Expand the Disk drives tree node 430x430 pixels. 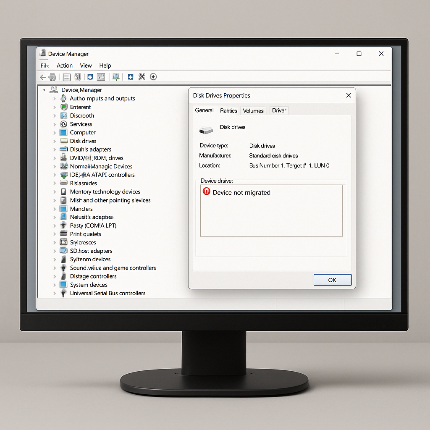click(55, 141)
